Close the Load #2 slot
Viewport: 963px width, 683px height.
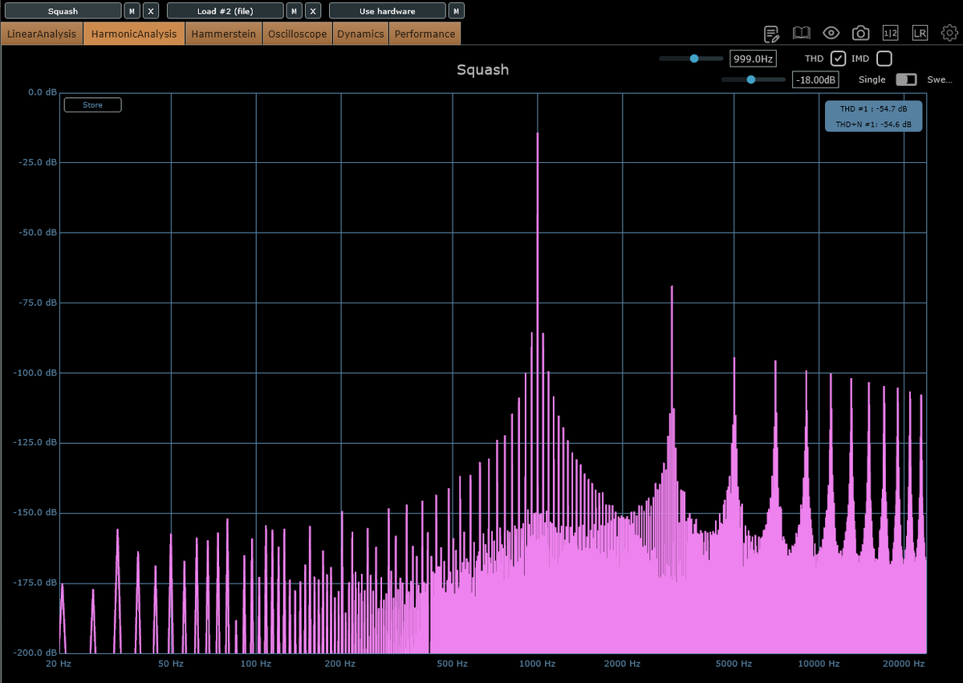[x=314, y=11]
